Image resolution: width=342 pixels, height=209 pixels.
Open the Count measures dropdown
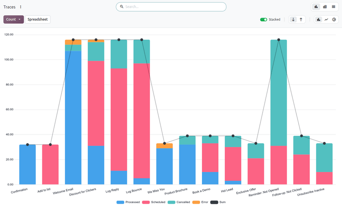pyautogui.click(x=14, y=19)
